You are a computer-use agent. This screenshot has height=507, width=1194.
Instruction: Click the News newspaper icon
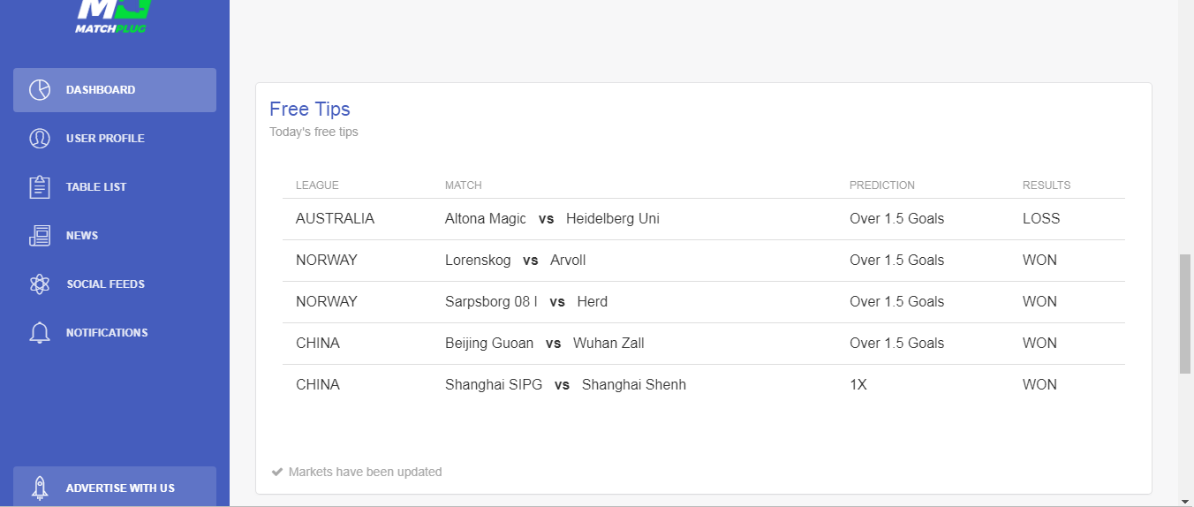40,236
